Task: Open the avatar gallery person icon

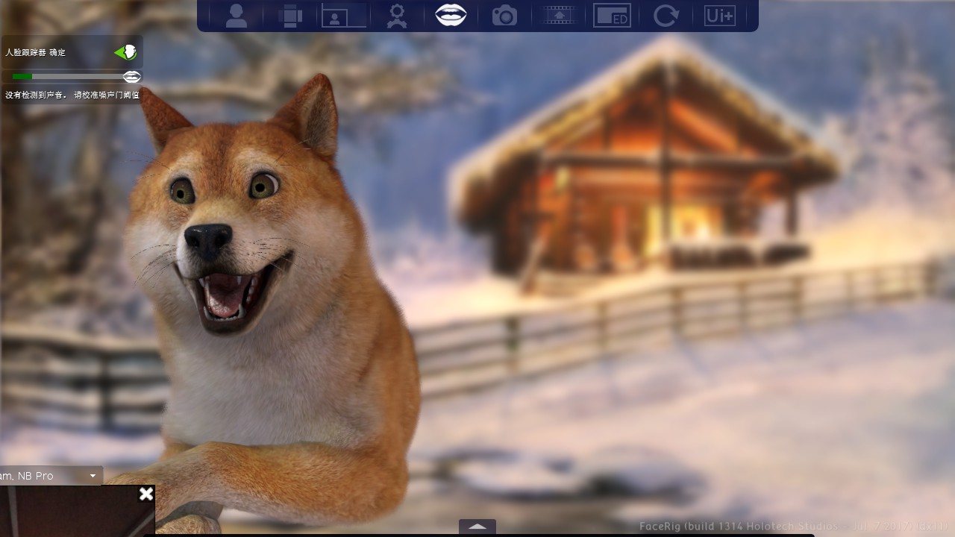Action: [x=237, y=16]
